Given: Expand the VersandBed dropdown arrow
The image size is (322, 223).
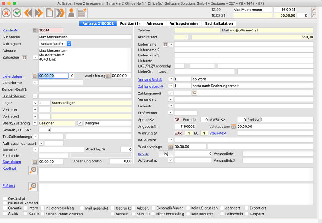Looking at the screenshot, I should coord(170,79).
